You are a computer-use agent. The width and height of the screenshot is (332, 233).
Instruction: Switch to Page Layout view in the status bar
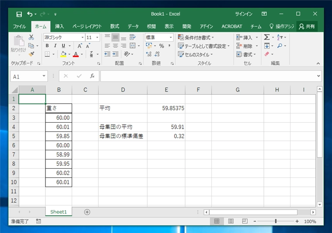(x=231, y=221)
